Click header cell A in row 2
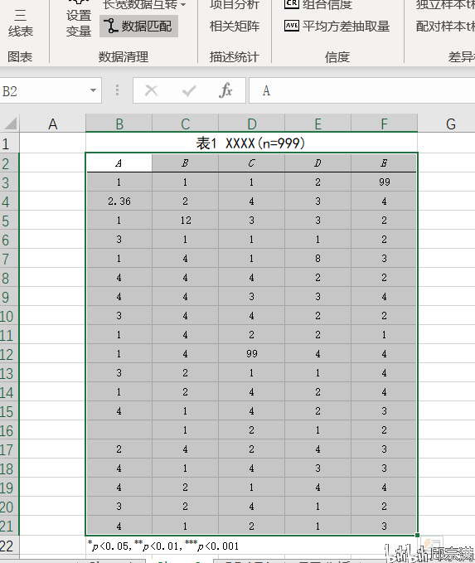 119,163
